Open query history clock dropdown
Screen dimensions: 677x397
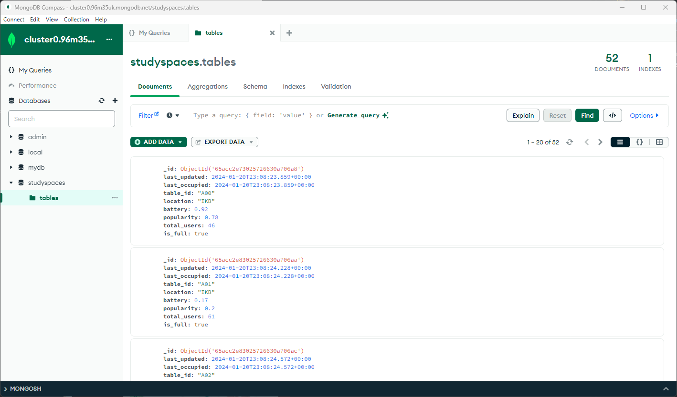[x=173, y=115]
